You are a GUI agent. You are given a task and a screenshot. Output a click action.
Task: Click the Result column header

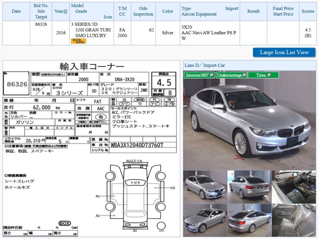[x=253, y=12]
